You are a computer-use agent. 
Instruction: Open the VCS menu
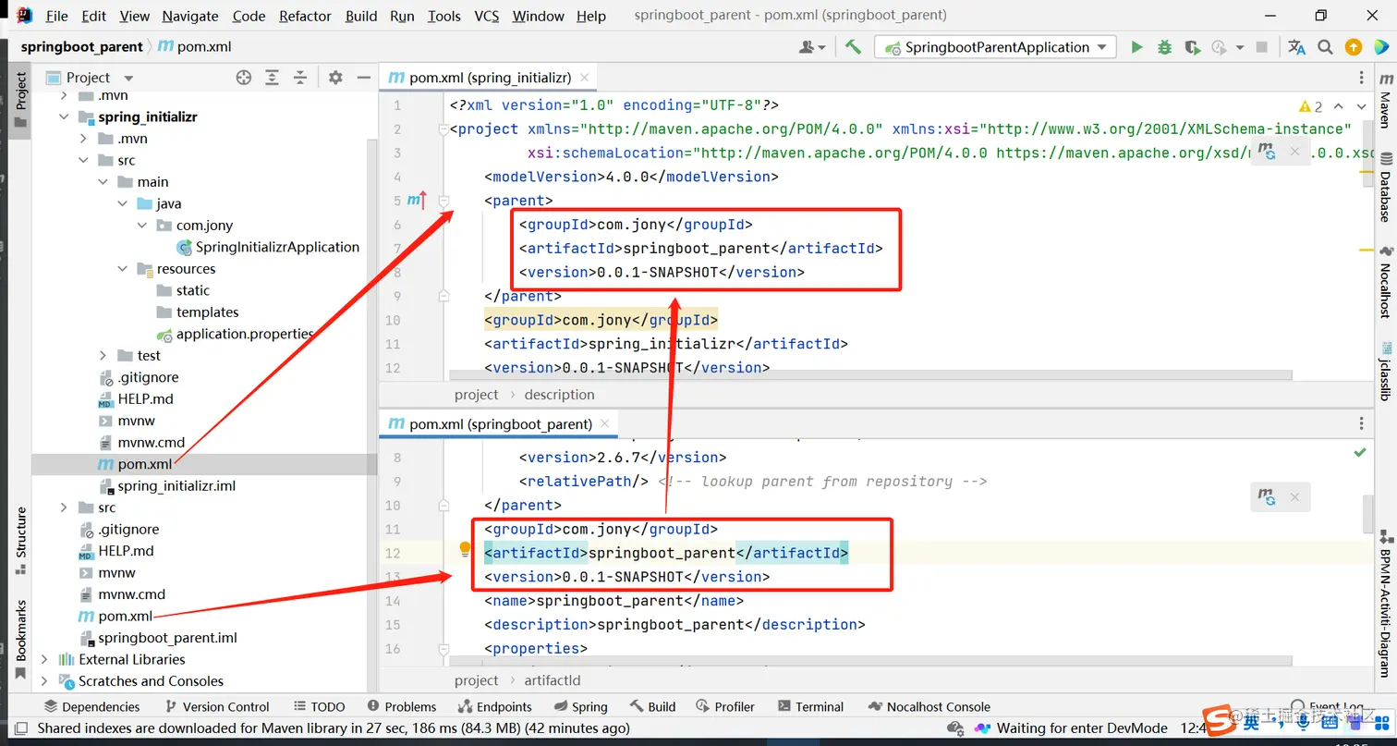pos(487,16)
